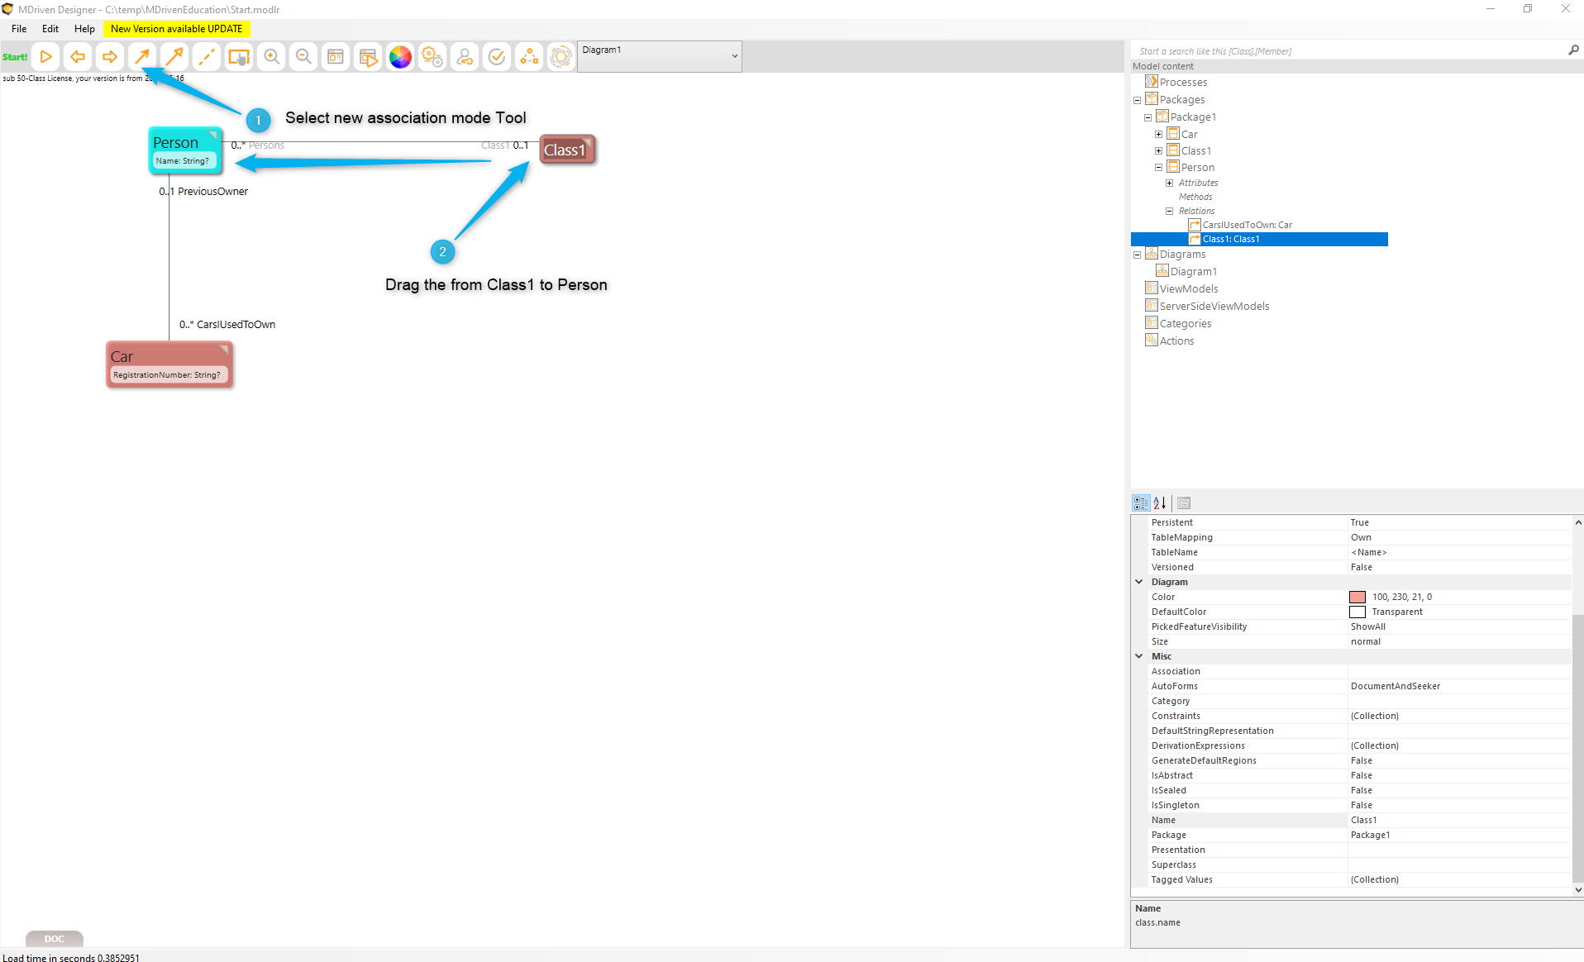Click the zoom in magnifier icon
Viewport: 1584px width, 962px height.
click(x=271, y=57)
